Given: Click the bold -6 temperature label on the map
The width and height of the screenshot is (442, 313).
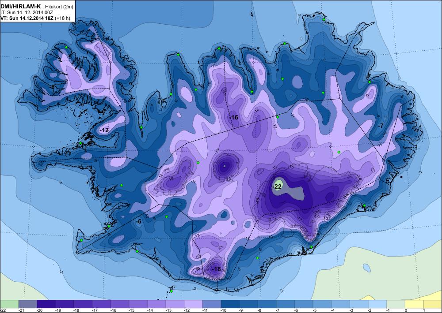Looking at the screenshot, I should coord(138,222).
